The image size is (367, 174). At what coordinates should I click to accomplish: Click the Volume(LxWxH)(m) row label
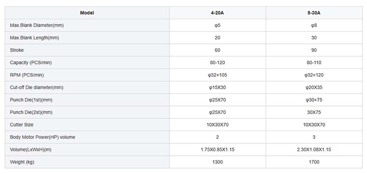[31, 149]
